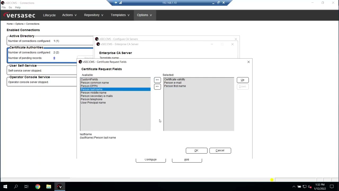This screenshot has width=339, height=191.
Task: Click Configure in Configure CA Servers window
Action: point(151,160)
